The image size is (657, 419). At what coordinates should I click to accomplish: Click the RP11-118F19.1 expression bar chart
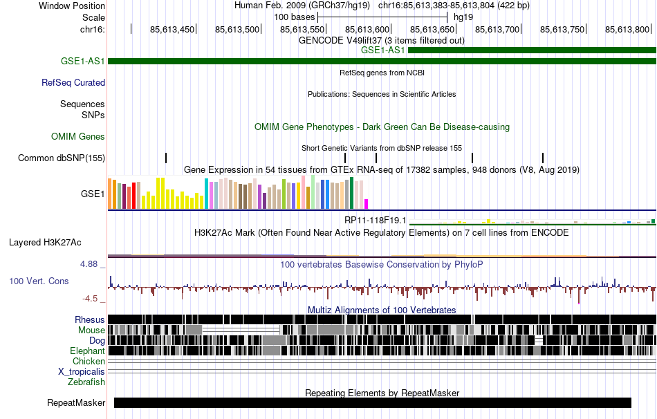[532, 221]
